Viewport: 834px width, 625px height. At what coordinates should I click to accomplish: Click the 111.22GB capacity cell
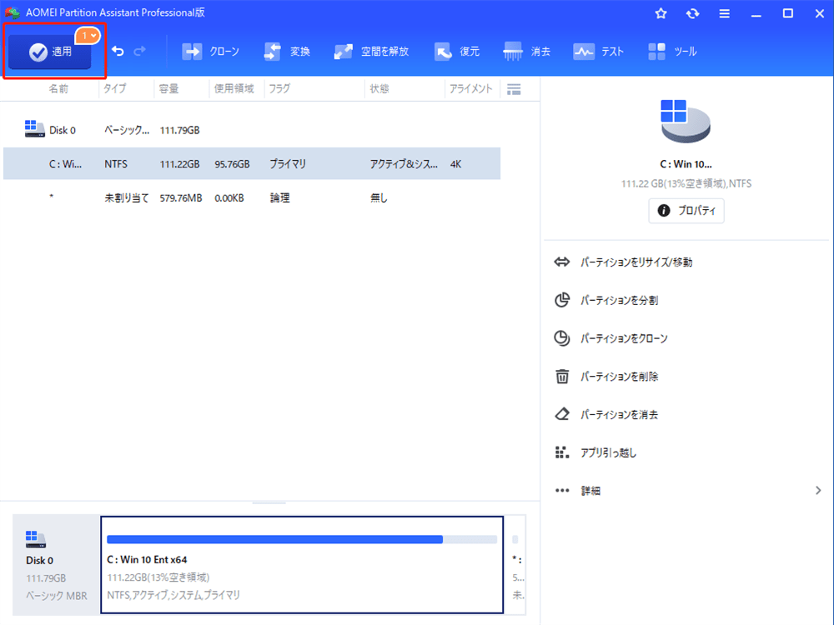pyautogui.click(x=180, y=164)
